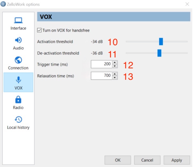This screenshot has width=193, height=167.
Task: Click the Interface label in sidebar
Action: click(18, 28)
